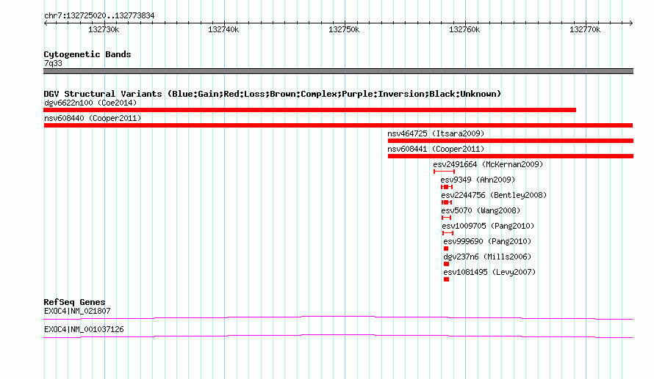This screenshot has height=379, width=654.
Task: Click the nsv608441 (Cooper2011) label
Action: [436, 149]
